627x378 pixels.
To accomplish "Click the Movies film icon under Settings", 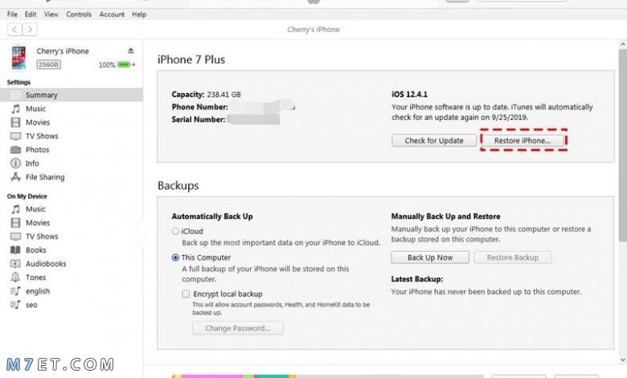I will (x=15, y=122).
